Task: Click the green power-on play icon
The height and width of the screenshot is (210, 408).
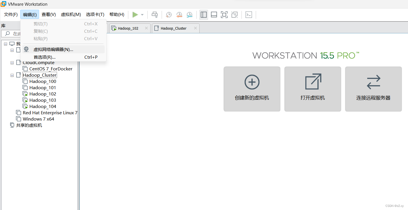Action: click(135, 15)
